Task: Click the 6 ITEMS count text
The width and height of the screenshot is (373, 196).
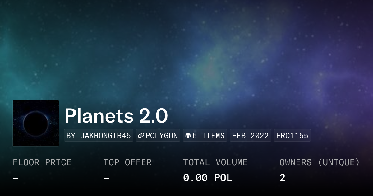Action: click(208, 136)
